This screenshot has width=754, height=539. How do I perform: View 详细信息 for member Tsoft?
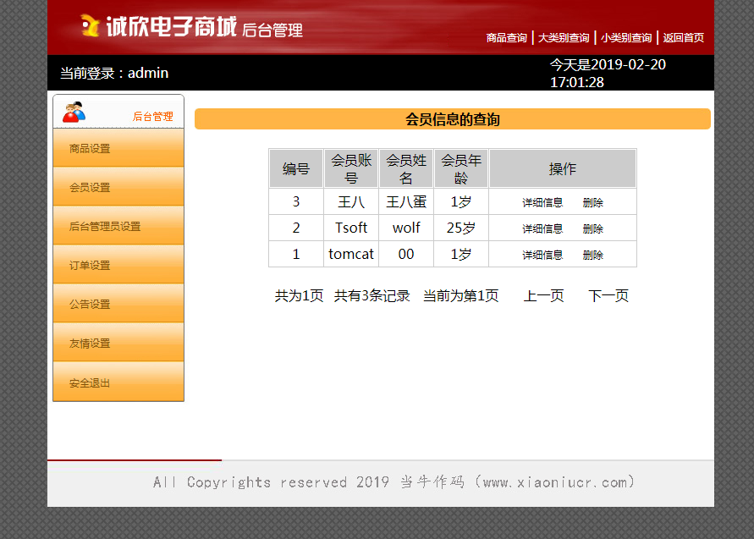click(x=542, y=228)
